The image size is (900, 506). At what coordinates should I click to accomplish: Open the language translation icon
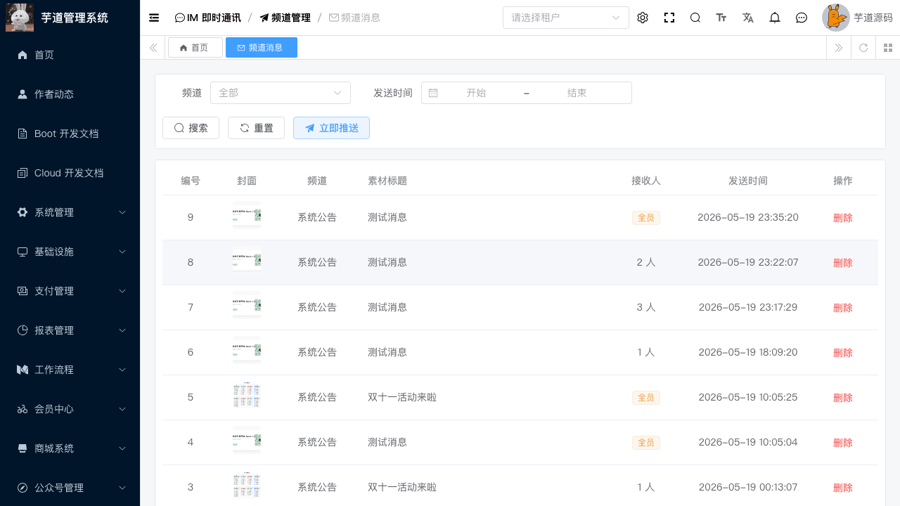click(748, 18)
